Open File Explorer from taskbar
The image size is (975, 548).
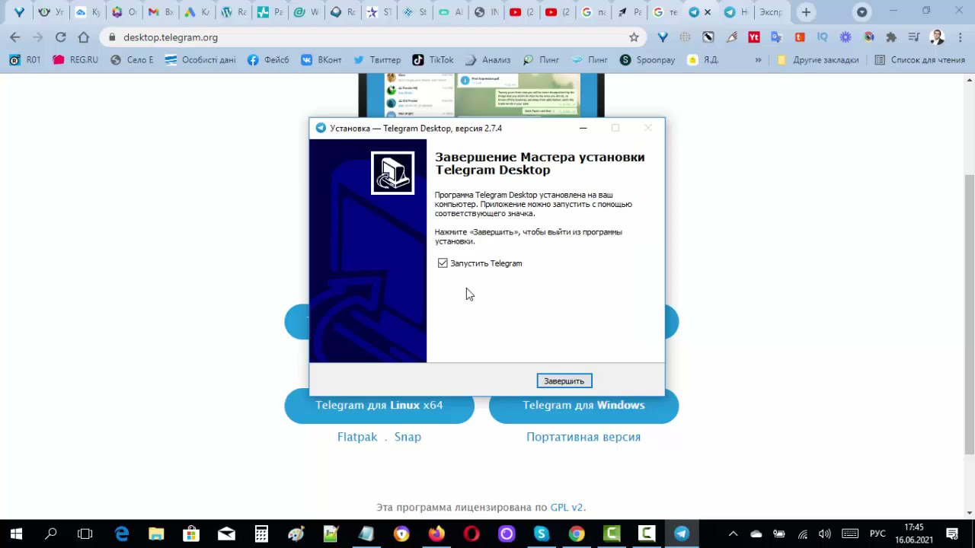pos(156,534)
